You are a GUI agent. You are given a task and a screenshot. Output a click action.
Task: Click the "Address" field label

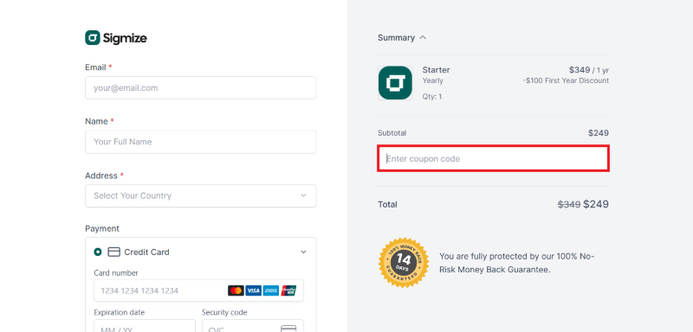pyautogui.click(x=101, y=176)
